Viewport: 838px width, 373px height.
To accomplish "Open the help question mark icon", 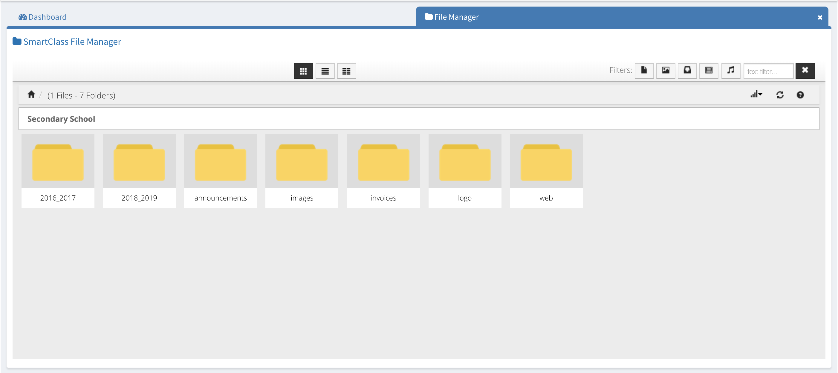I will (x=800, y=95).
